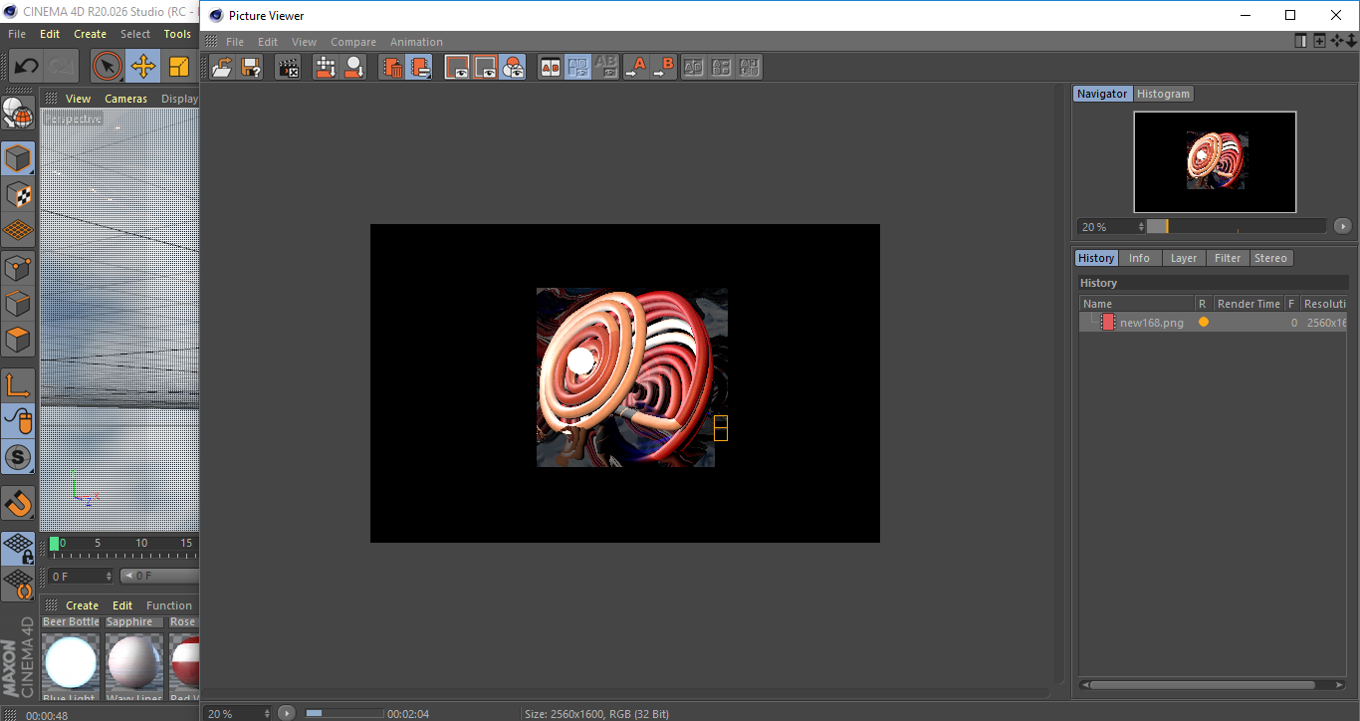
Task: Click orange render dot for new168.png
Action: click(1204, 322)
